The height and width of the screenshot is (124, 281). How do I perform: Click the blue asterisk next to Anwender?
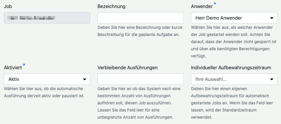(215, 4)
